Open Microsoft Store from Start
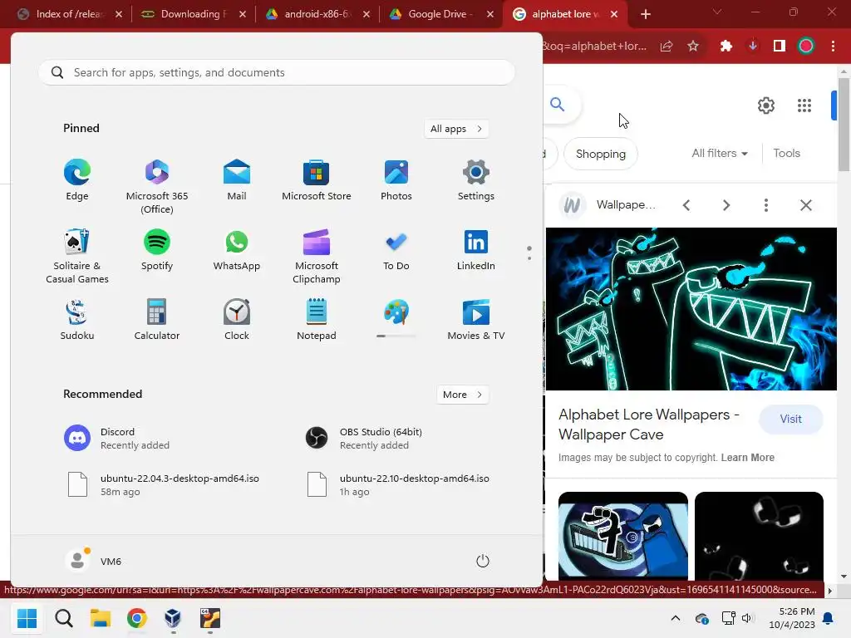The height and width of the screenshot is (638, 851). click(x=317, y=180)
